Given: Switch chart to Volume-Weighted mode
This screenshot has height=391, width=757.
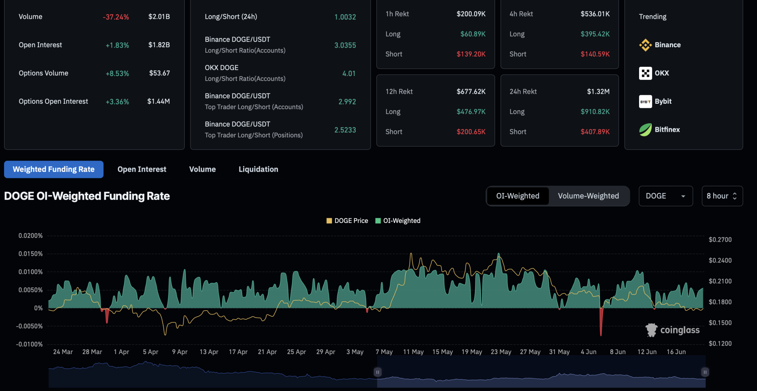Looking at the screenshot, I should (x=588, y=196).
